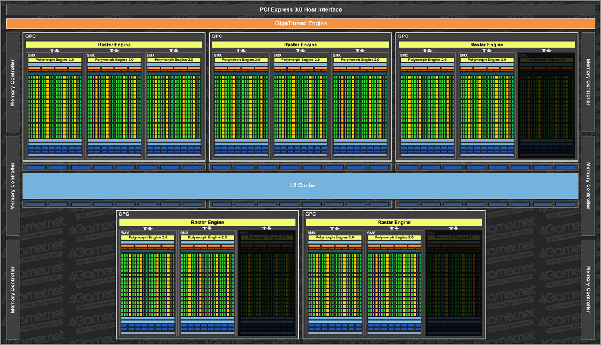Click the bottom-left Memory Controller block
This screenshot has width=601, height=345.
(12, 289)
